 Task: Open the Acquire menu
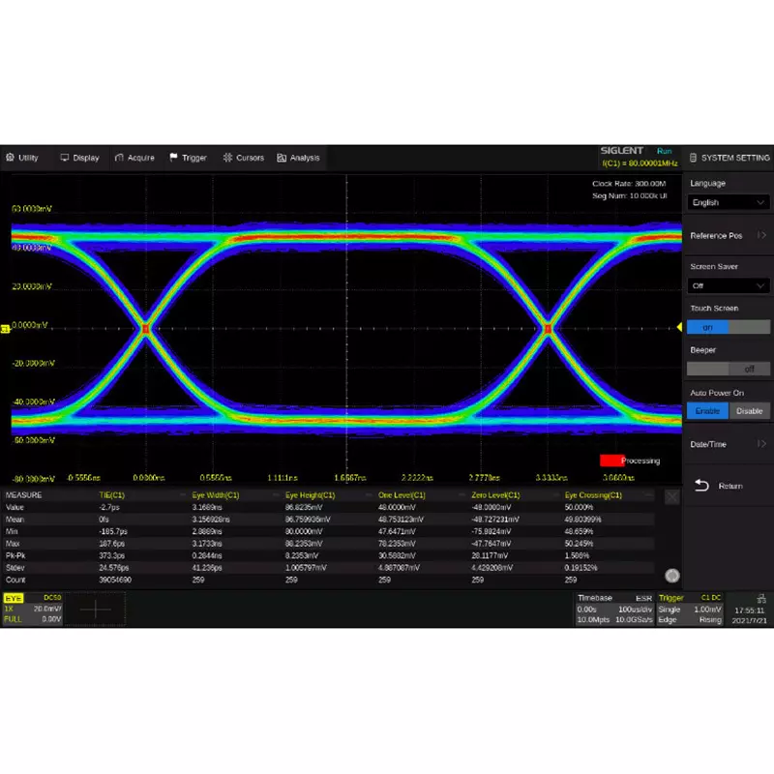[x=134, y=158]
